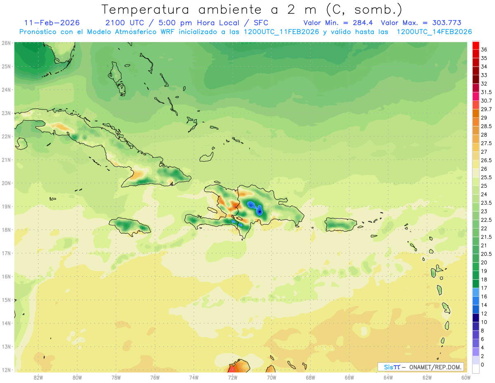The height and width of the screenshot is (383, 495).
Task: Click the '62W' longitude axis label
Action: coord(427,377)
